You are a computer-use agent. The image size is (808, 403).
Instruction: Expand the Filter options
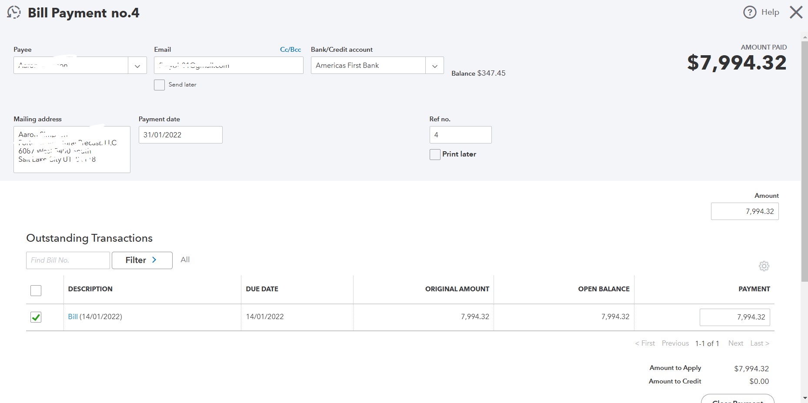click(142, 260)
